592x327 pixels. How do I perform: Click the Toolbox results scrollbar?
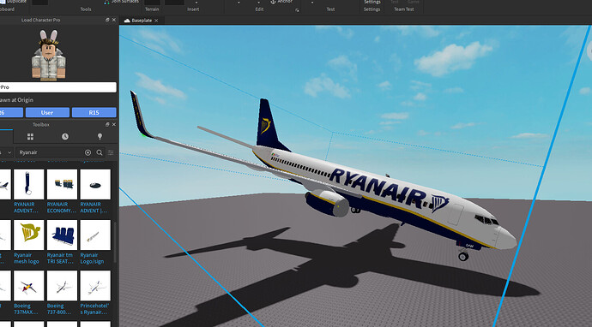pos(115,241)
